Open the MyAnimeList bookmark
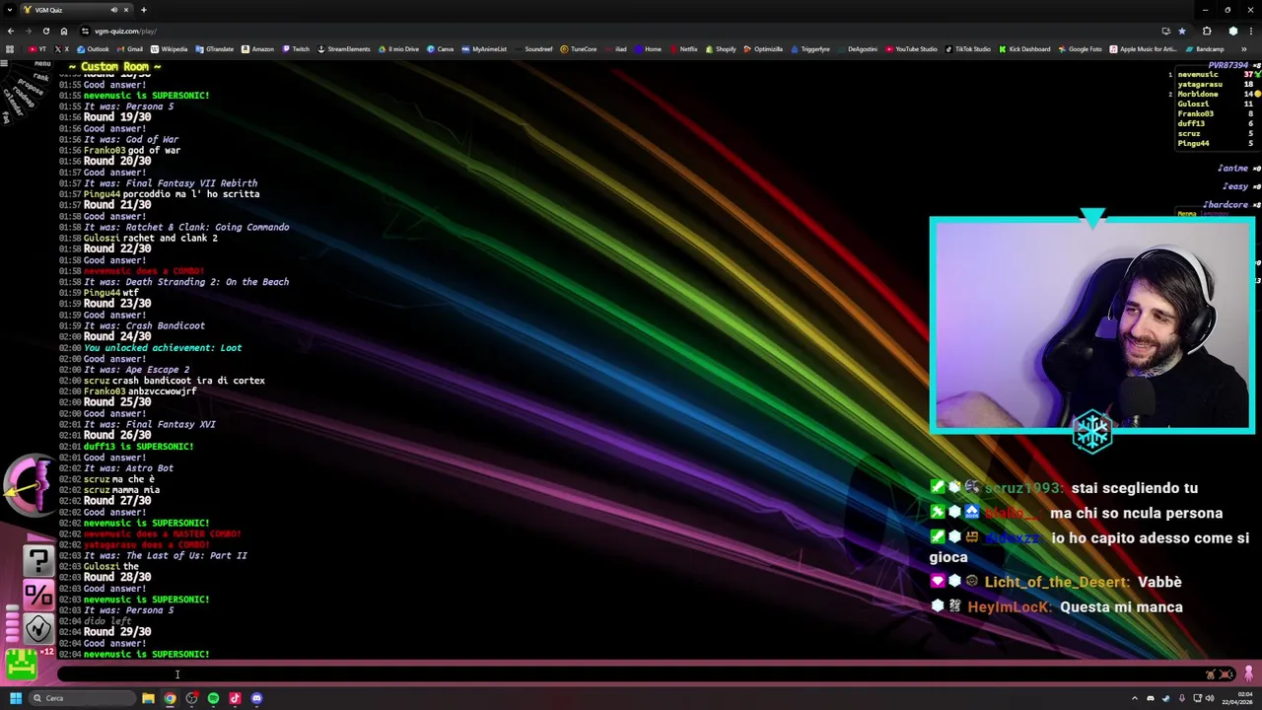1262x710 pixels. pos(484,49)
